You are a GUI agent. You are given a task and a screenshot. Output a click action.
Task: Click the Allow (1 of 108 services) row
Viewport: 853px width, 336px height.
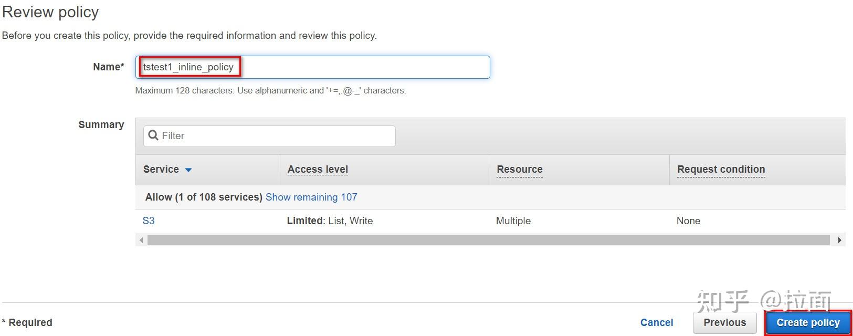point(204,197)
